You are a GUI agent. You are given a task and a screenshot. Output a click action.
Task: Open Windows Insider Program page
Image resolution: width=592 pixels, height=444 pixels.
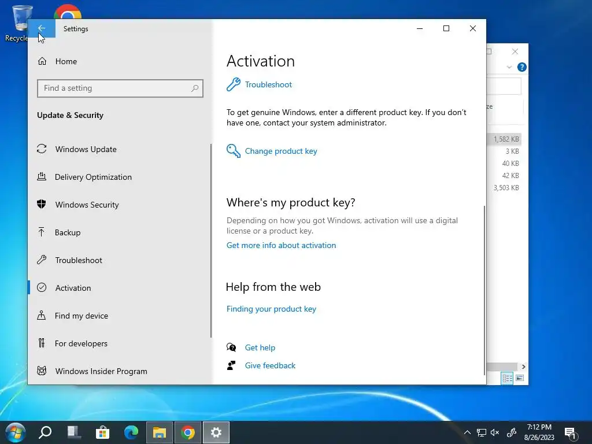pyautogui.click(x=101, y=371)
